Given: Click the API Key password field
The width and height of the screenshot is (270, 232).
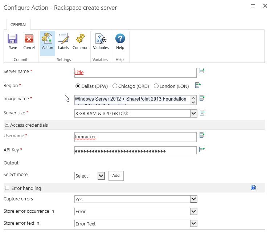Looking at the screenshot, I should 135,150.
